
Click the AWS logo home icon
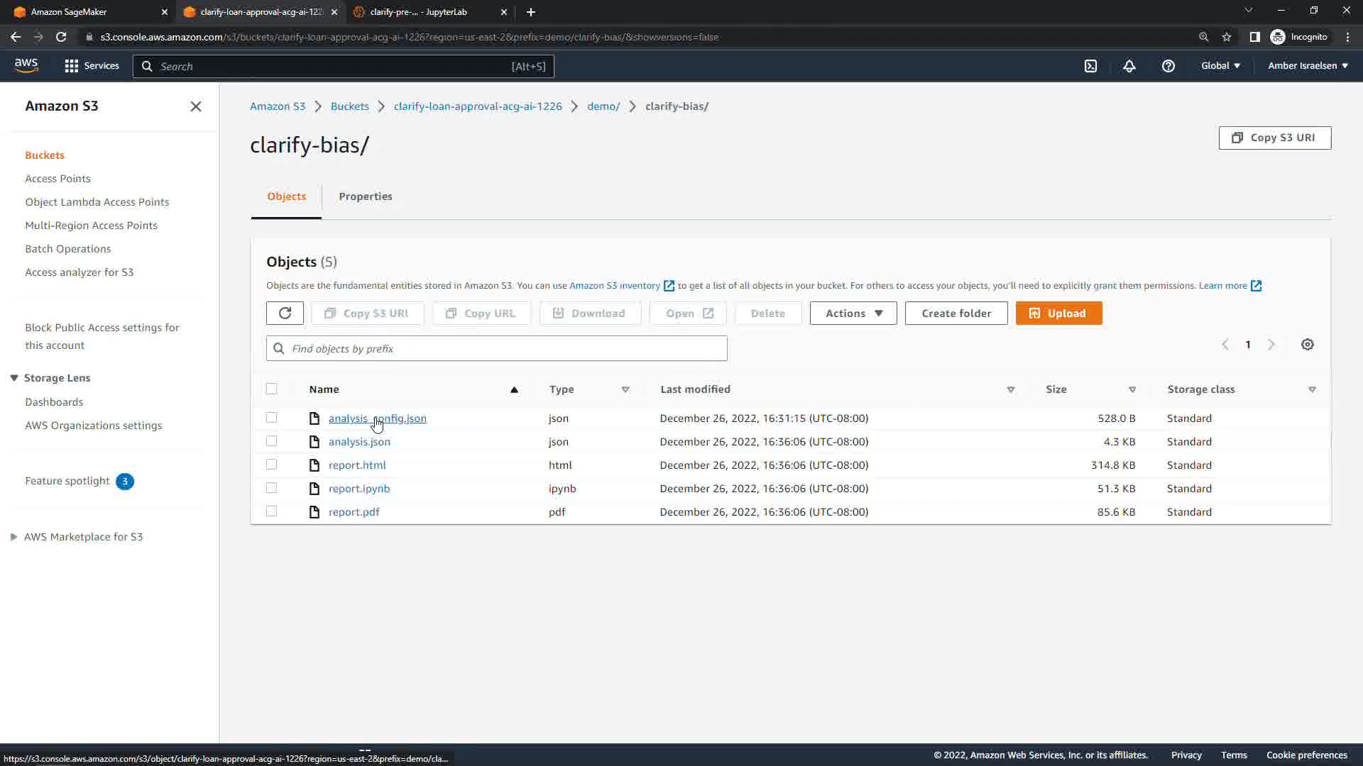tap(26, 65)
